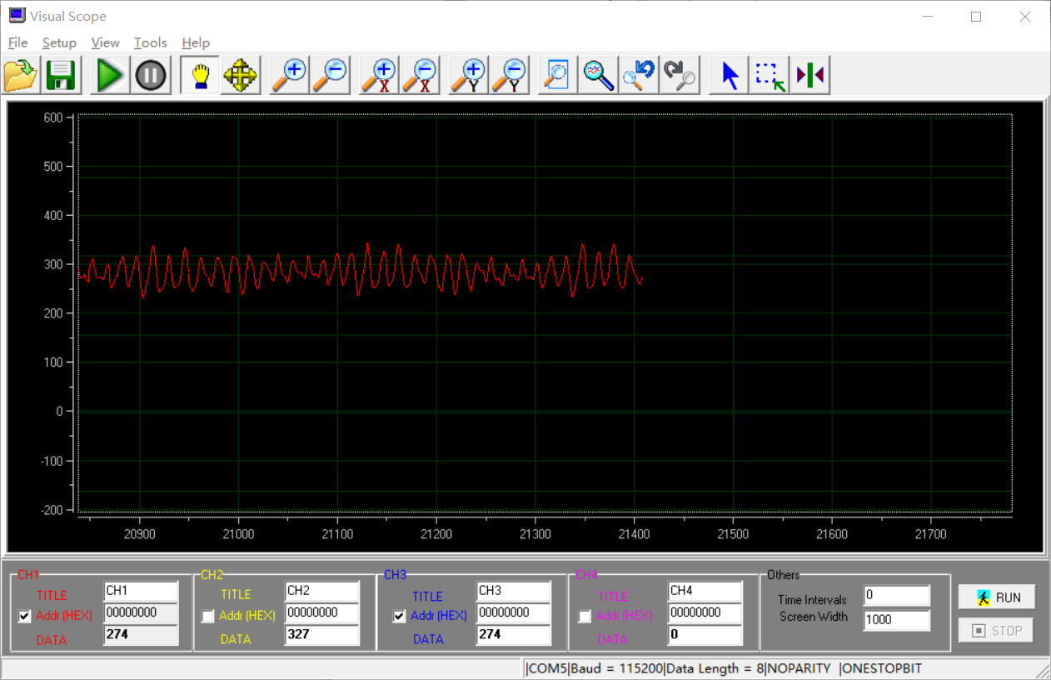This screenshot has height=680, width=1051.
Task: Start acquisition with the green play icon
Action: [111, 75]
